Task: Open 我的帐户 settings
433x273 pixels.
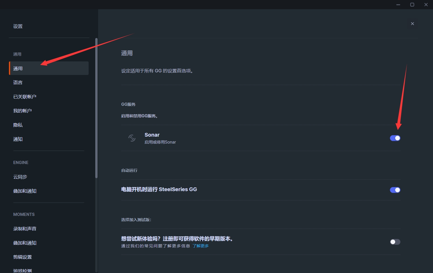Action: pyautogui.click(x=23, y=111)
